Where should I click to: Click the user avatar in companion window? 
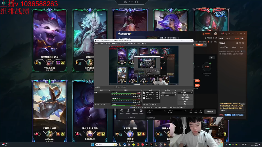[x=215, y=34]
